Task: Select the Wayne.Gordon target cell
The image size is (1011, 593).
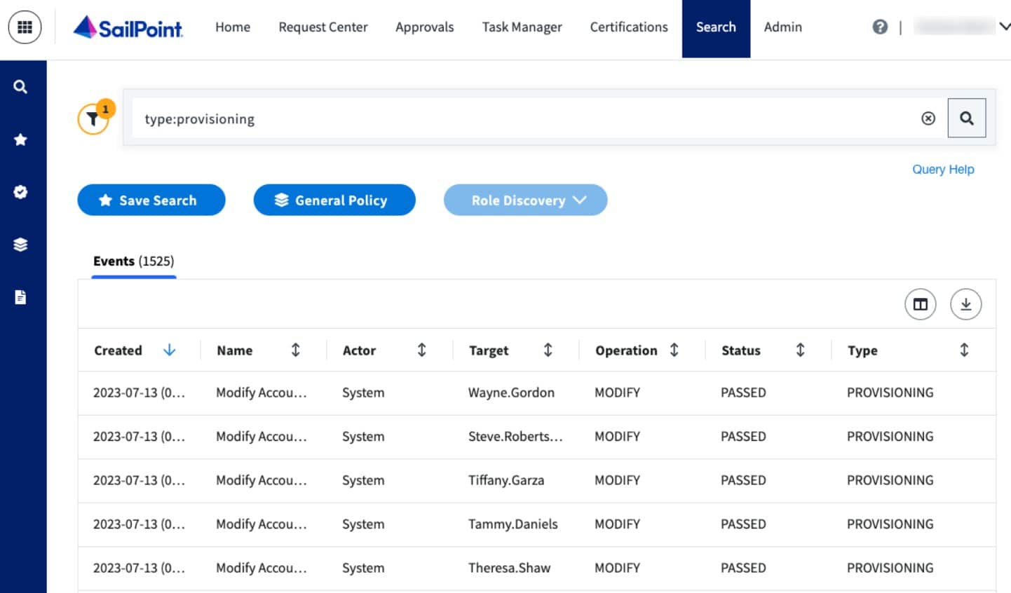Action: click(x=511, y=393)
